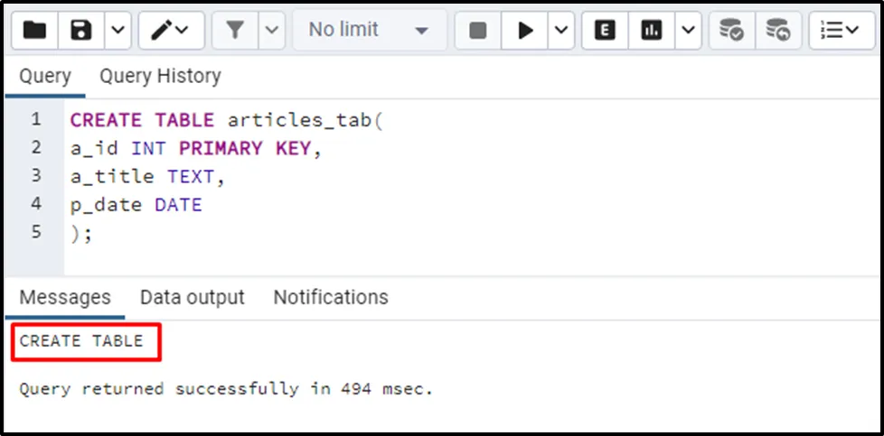The width and height of the screenshot is (884, 436).
Task: Save the query file
Action: pos(81,31)
